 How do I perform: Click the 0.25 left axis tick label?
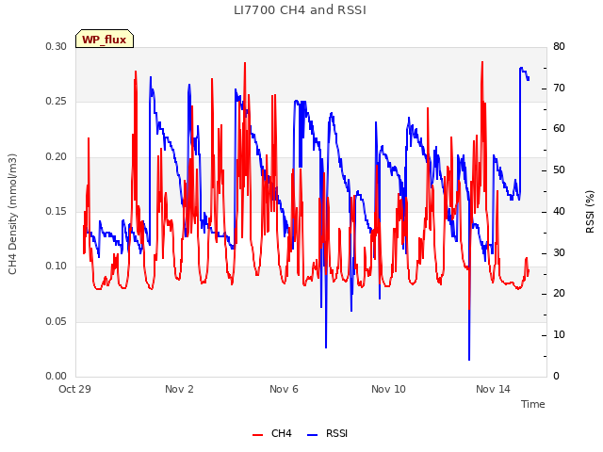[x=56, y=102]
